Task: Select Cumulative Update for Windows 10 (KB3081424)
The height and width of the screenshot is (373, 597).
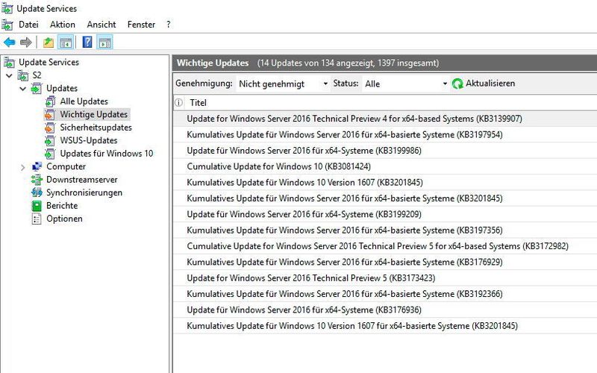Action: 385,166
